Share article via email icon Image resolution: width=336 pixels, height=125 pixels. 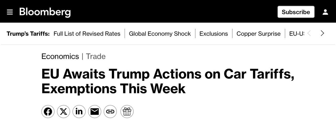pyautogui.click(x=94, y=112)
